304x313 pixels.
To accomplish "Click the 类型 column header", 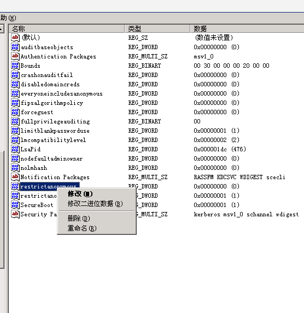I will [157, 28].
